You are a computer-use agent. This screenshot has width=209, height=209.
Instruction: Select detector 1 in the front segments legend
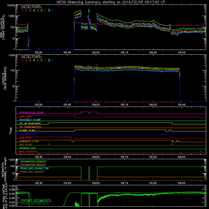(x=22, y=10)
